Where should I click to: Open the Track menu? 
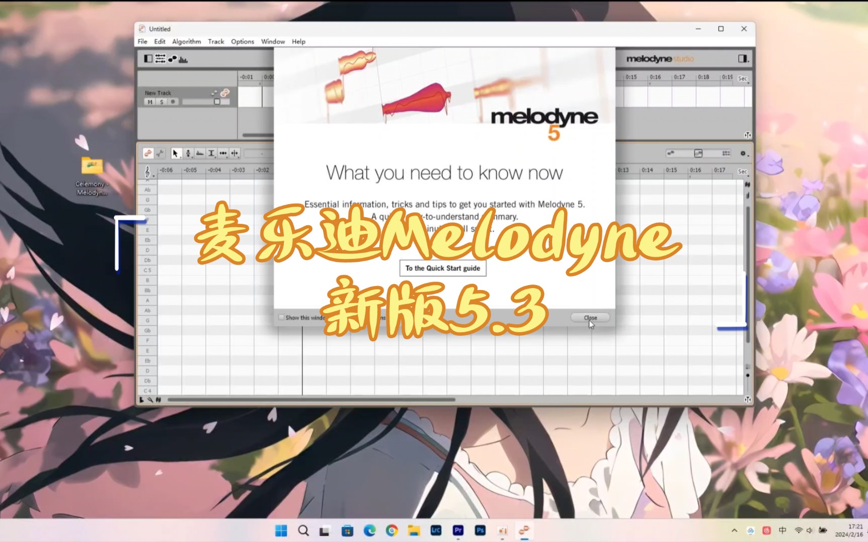tap(216, 42)
